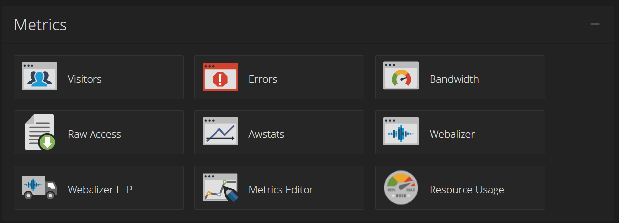Viewport: 619px width, 223px height.
Task: Click the Metrics section heading
Action: [x=40, y=25]
